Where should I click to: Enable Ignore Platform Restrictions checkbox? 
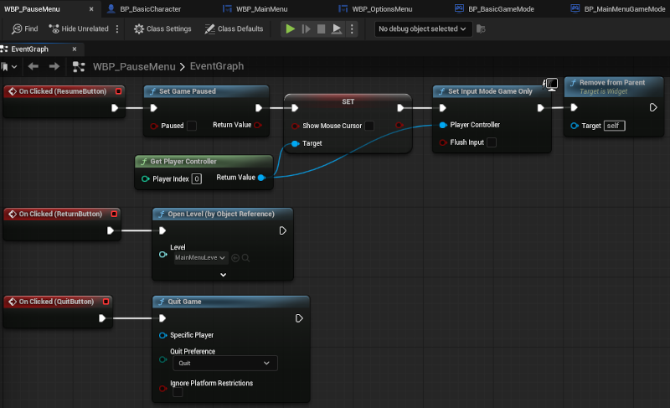click(178, 392)
